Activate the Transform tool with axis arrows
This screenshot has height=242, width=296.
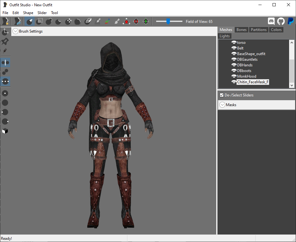(5, 32)
